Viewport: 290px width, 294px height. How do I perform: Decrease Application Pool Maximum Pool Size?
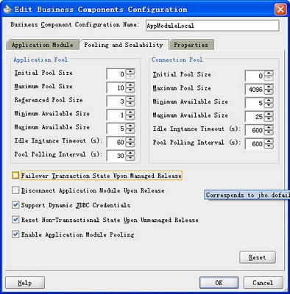pos(130,90)
